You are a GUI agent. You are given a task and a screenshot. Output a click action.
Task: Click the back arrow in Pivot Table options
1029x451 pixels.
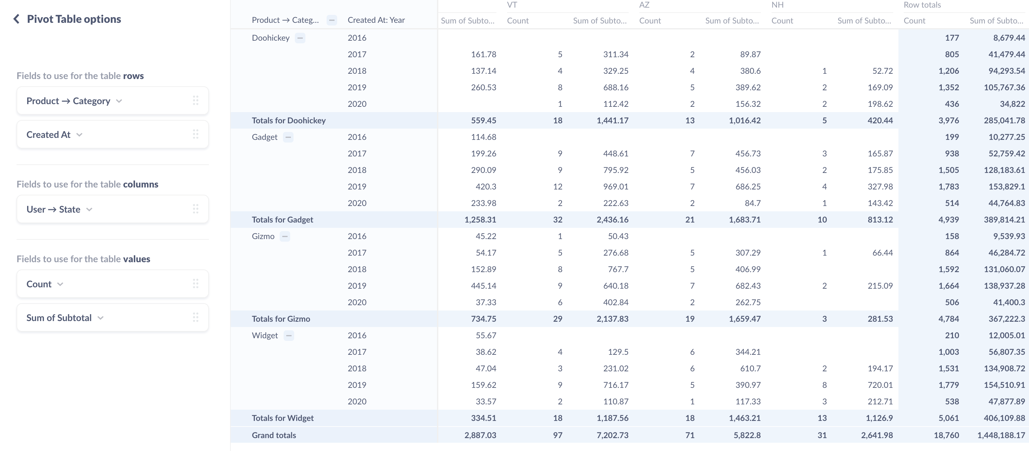pyautogui.click(x=15, y=19)
